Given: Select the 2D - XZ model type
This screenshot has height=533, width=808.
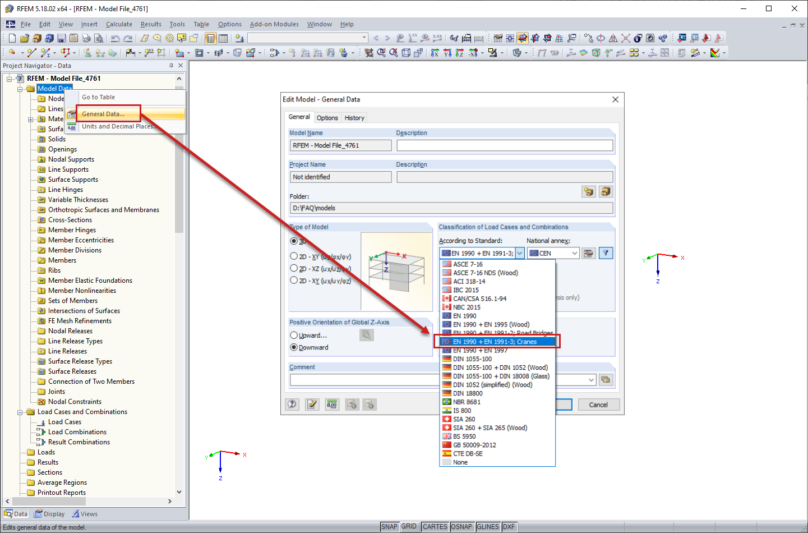Looking at the screenshot, I should click(x=294, y=268).
